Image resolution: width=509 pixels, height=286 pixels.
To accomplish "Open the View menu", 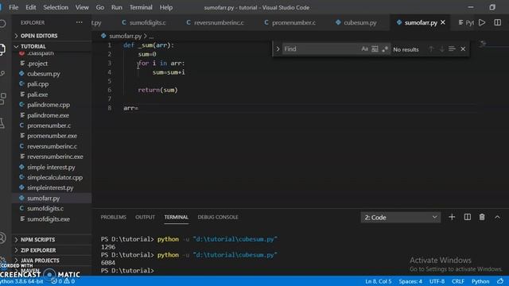I will (x=82, y=7).
